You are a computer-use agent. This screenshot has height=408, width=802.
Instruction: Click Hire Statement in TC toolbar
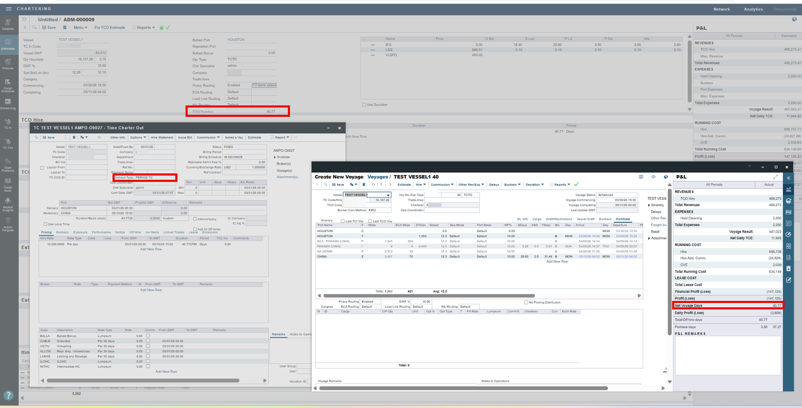(162, 137)
